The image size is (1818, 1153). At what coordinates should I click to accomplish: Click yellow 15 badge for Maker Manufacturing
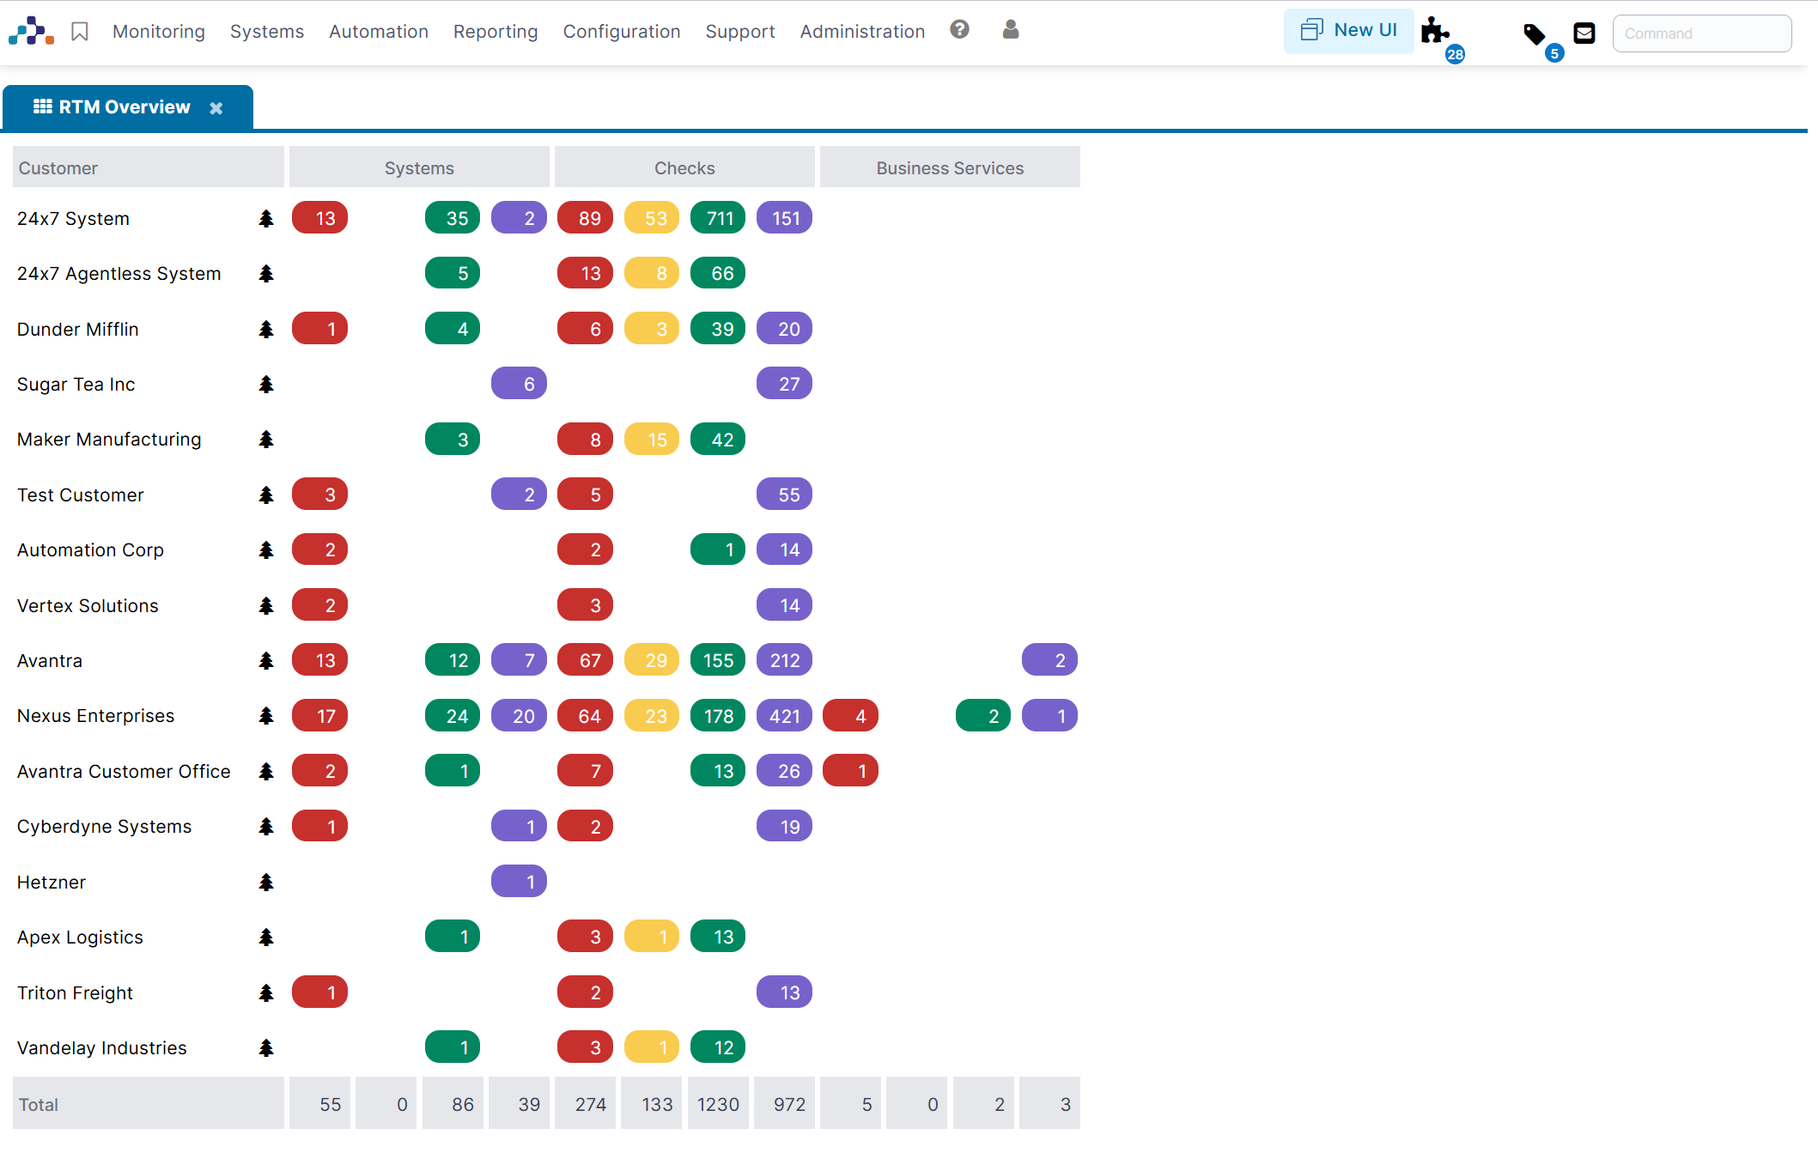pos(652,440)
